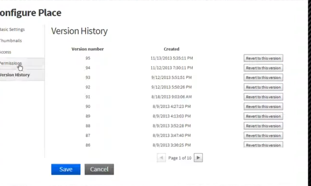Open the Access settings tab
The image size is (311, 186).
6,52
